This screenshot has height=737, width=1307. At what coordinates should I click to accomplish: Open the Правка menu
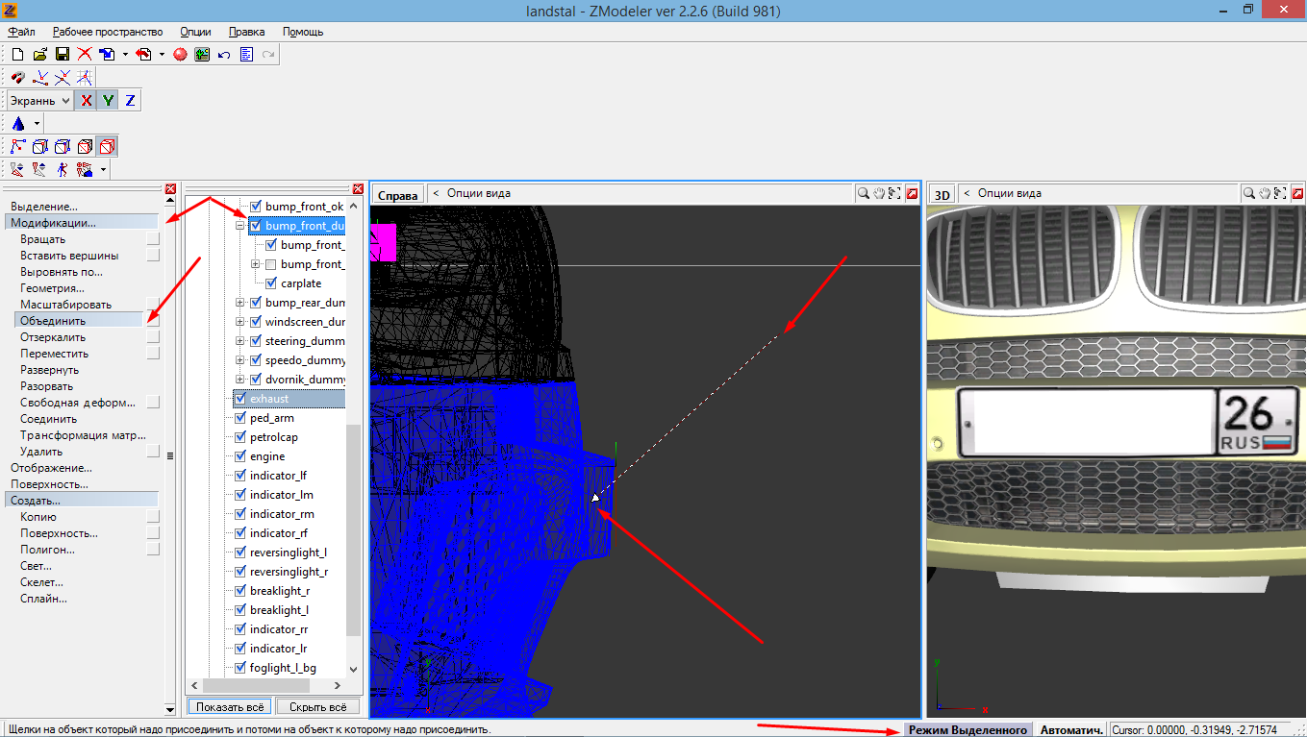click(x=247, y=32)
